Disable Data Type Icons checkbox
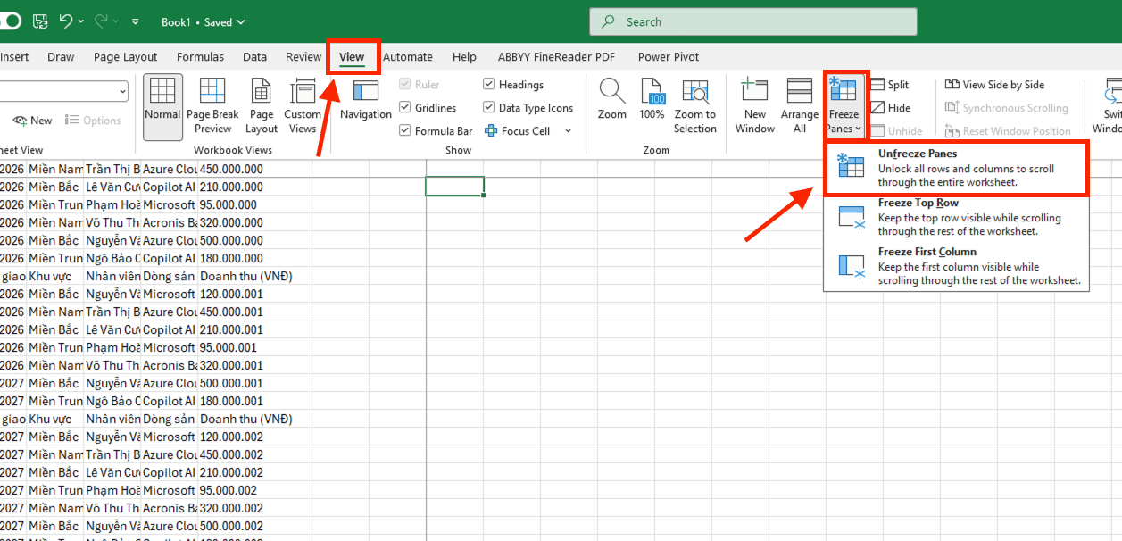 tap(489, 108)
